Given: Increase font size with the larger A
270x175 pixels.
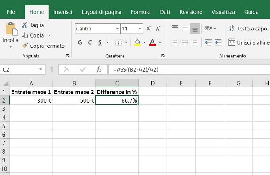Looking at the screenshot, I should pos(148,29).
